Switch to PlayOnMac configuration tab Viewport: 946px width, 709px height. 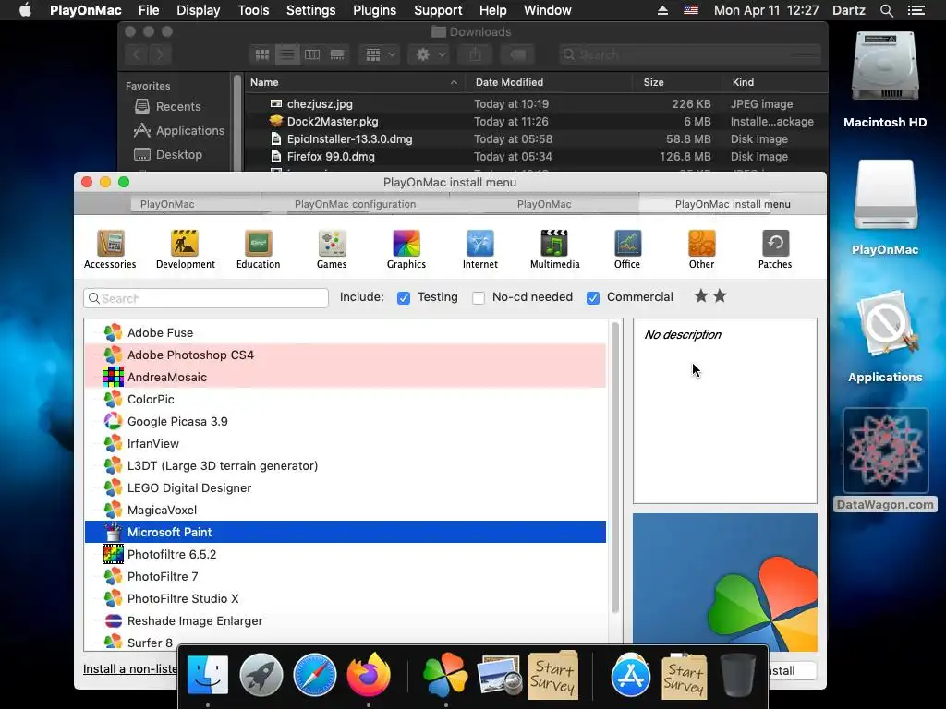[356, 204]
